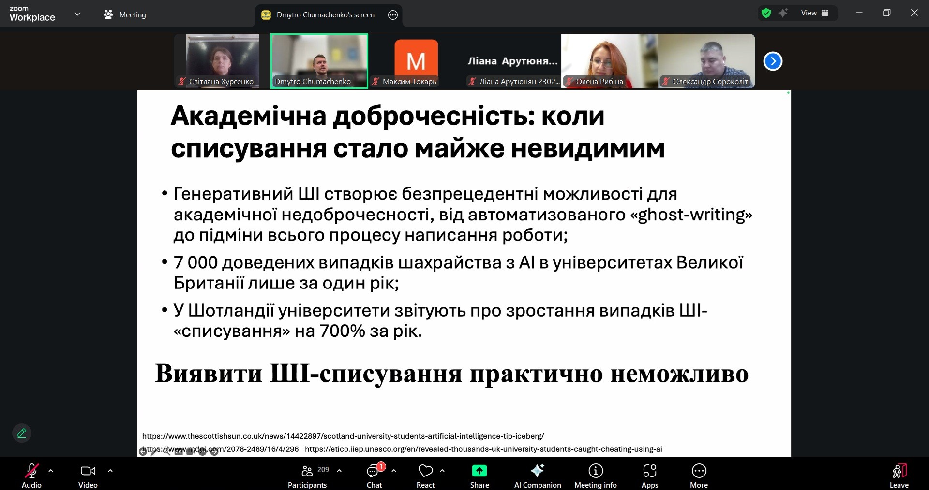
Task: Show next participants with blue arrow
Action: click(x=773, y=61)
